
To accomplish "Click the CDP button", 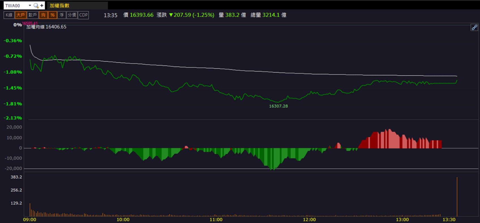I will [x=83, y=15].
